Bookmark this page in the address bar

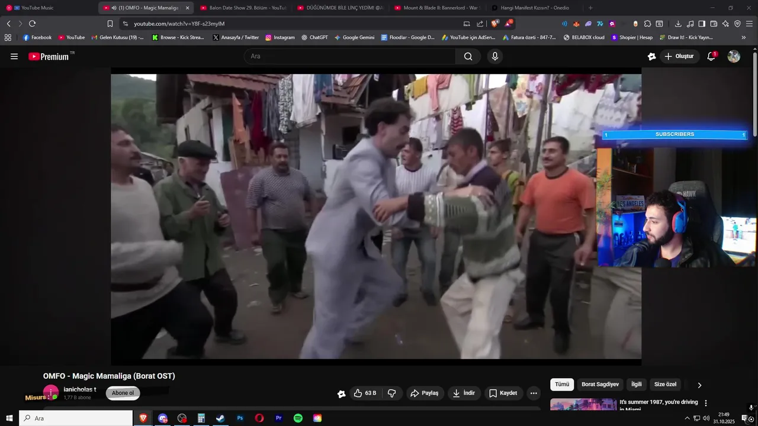110,24
